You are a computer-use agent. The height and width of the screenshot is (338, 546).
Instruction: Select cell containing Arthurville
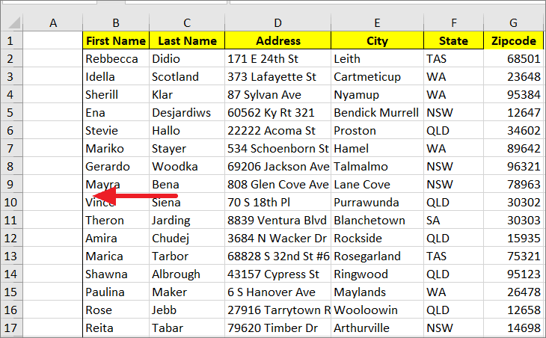(377, 328)
